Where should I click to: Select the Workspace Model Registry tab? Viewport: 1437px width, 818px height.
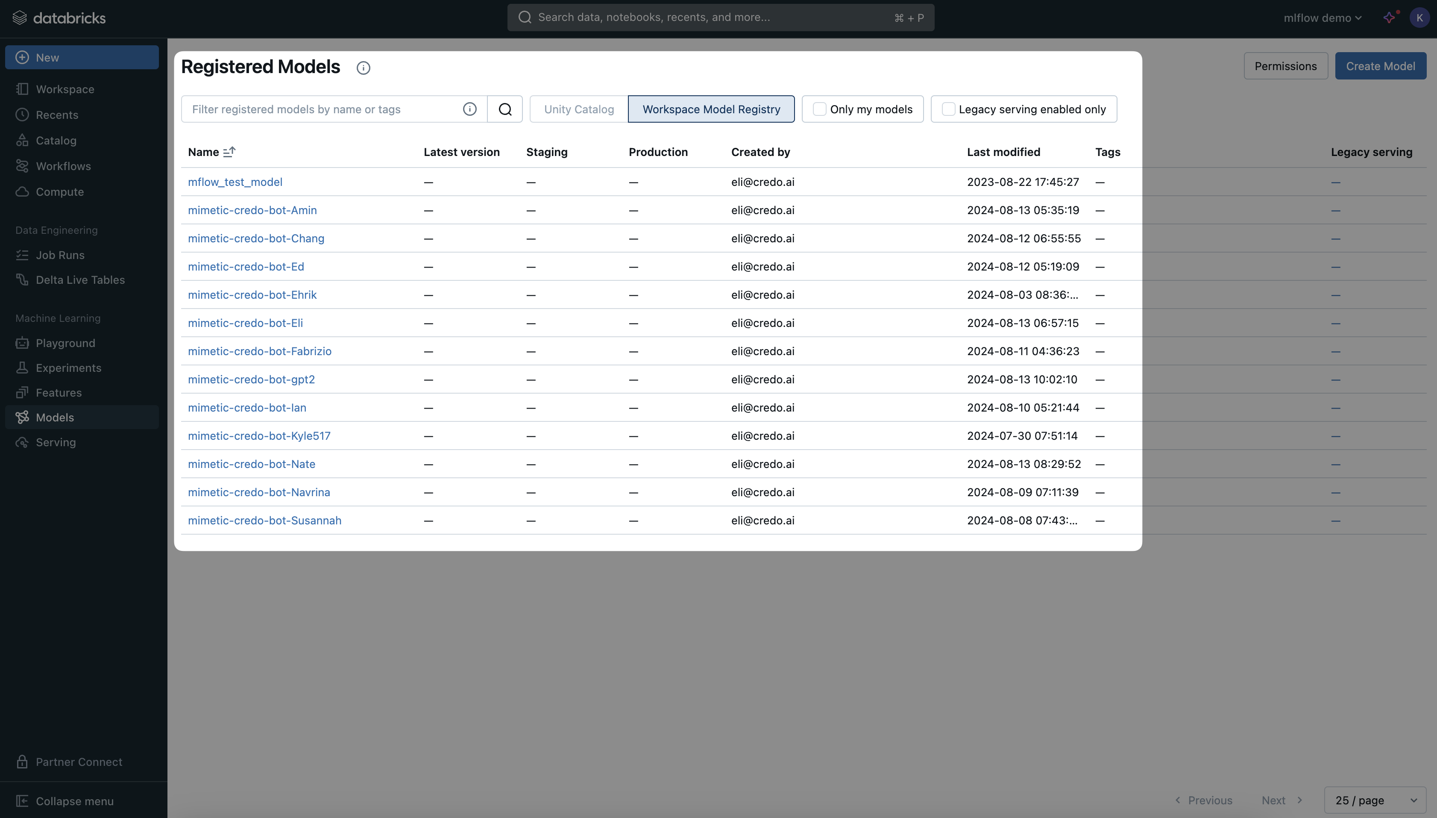(x=711, y=109)
